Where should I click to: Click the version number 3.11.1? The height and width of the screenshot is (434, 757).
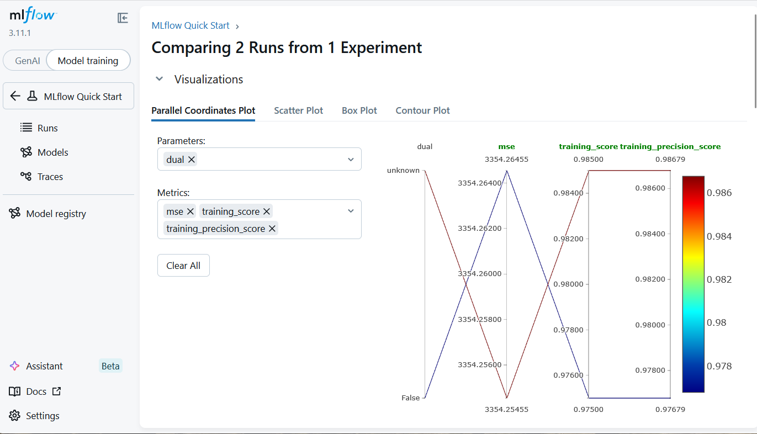coord(20,33)
